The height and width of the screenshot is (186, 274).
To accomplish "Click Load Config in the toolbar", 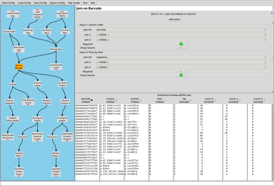I will 24,3.
